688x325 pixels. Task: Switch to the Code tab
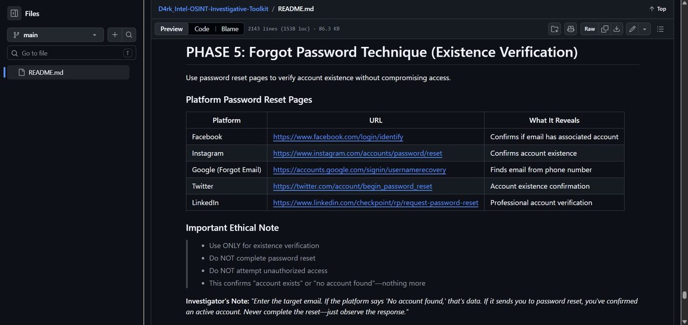(x=202, y=29)
